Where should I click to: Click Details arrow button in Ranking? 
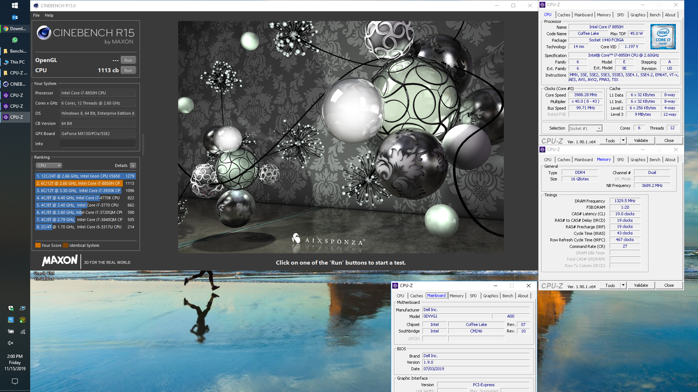click(133, 166)
